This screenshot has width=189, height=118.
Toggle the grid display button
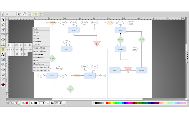pos(30,14)
